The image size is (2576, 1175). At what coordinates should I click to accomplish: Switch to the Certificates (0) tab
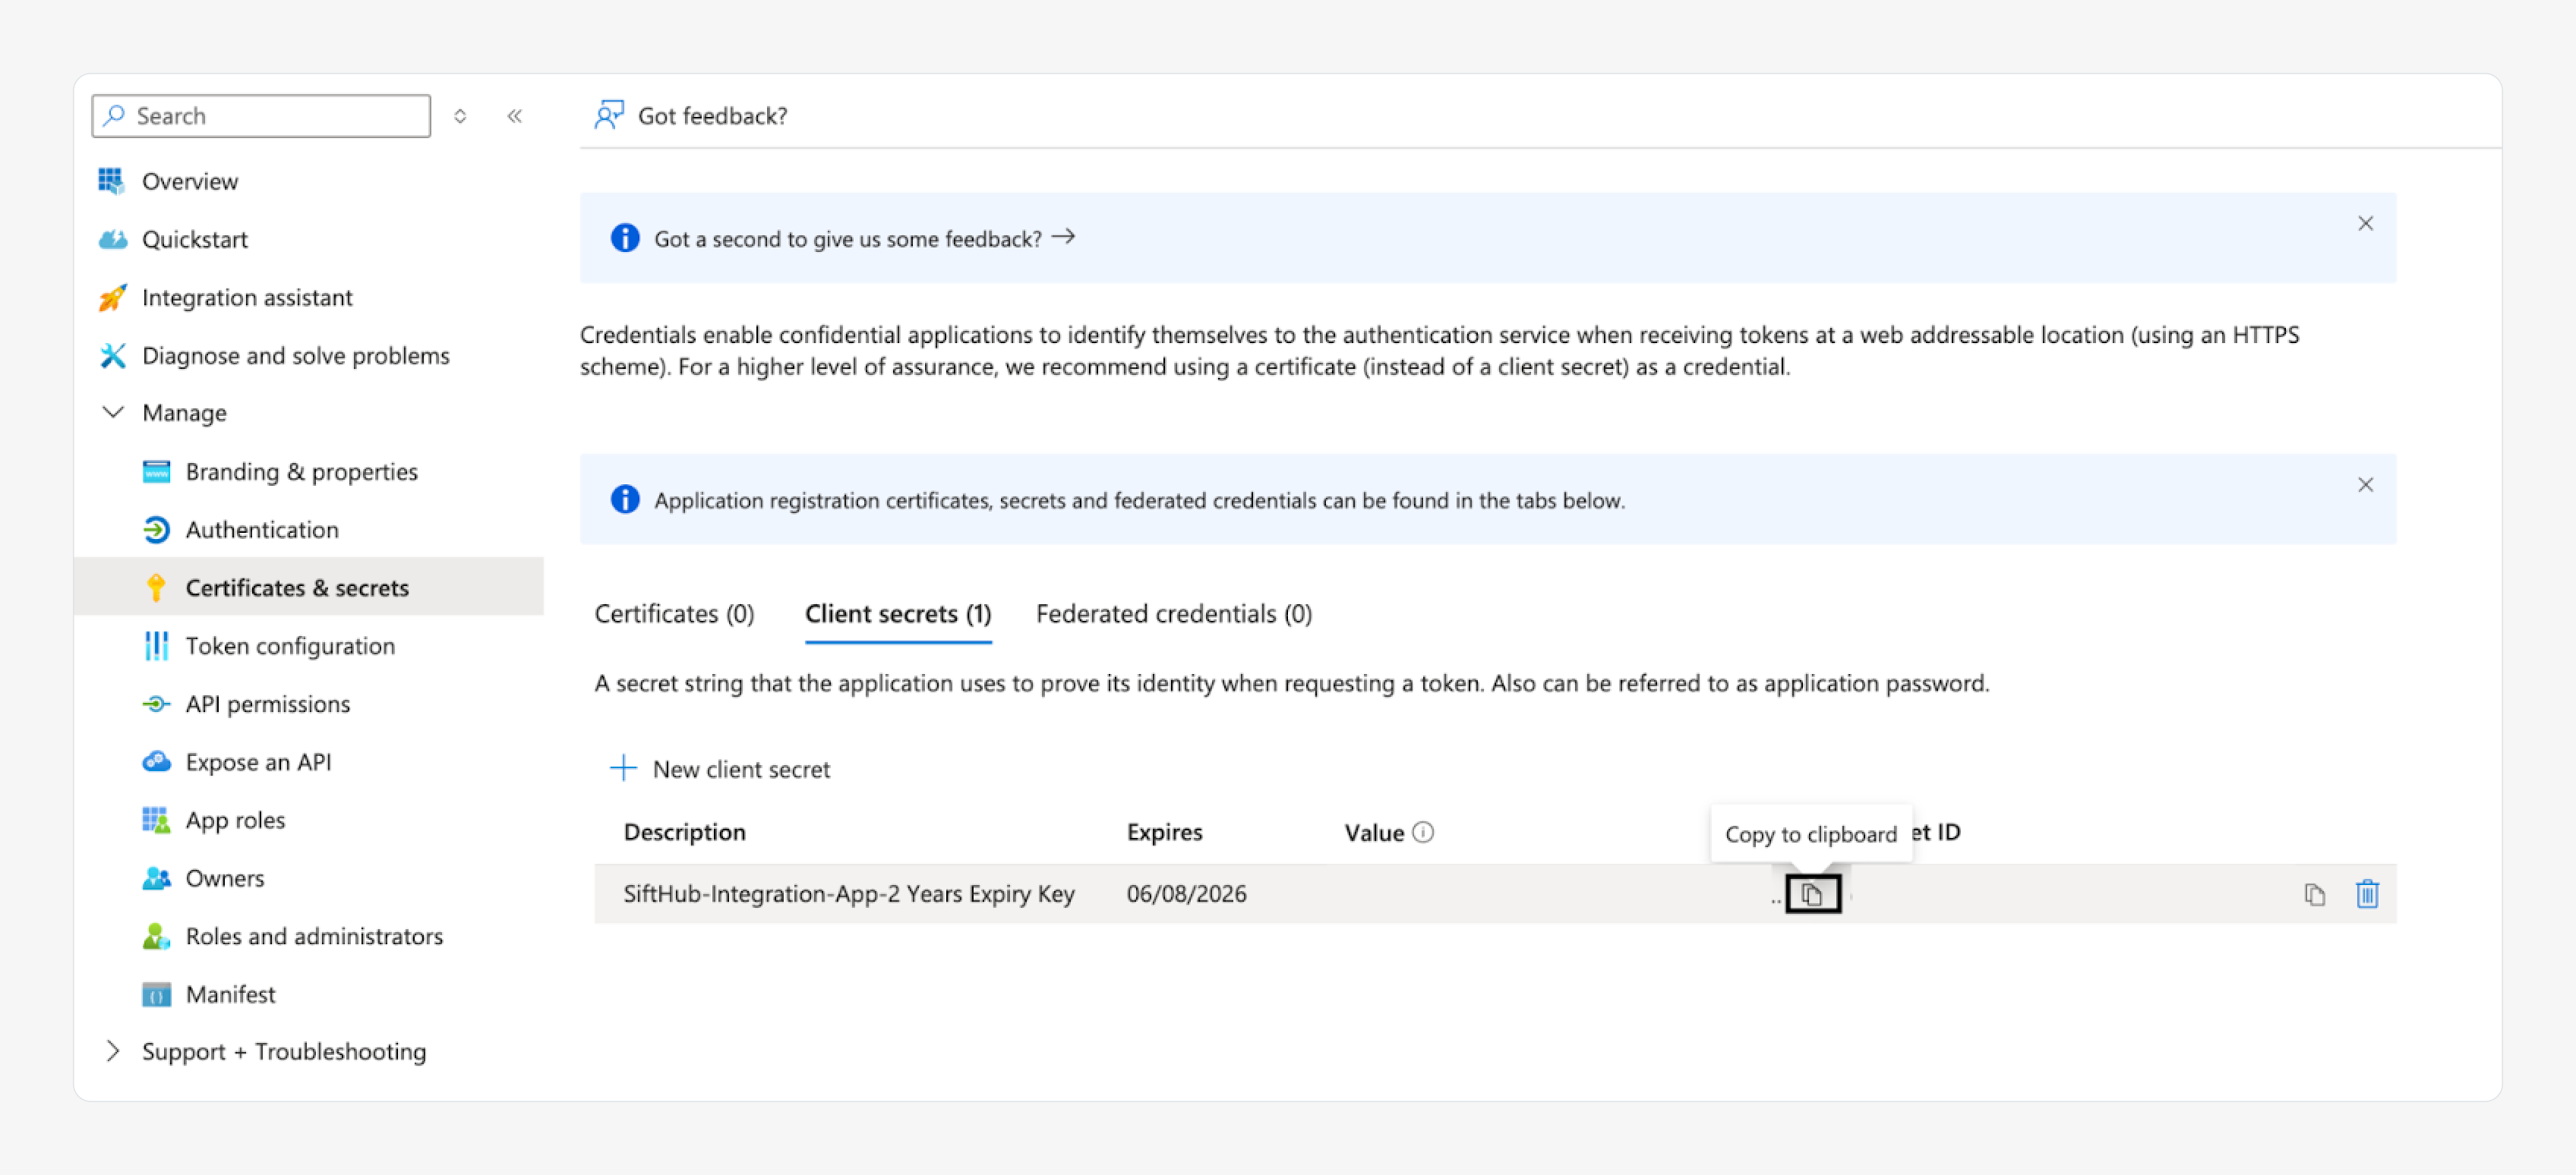coord(674,613)
